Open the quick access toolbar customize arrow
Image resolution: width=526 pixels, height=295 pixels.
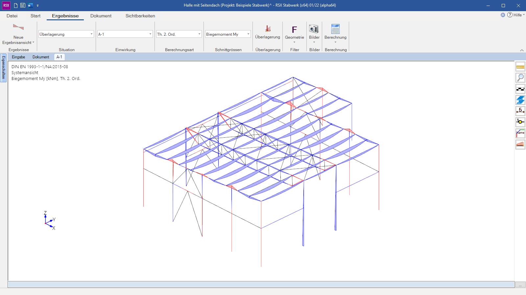point(38,6)
